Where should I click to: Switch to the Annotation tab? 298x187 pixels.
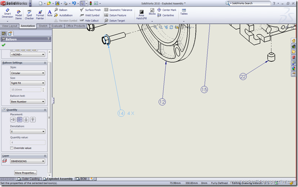(x=28, y=26)
